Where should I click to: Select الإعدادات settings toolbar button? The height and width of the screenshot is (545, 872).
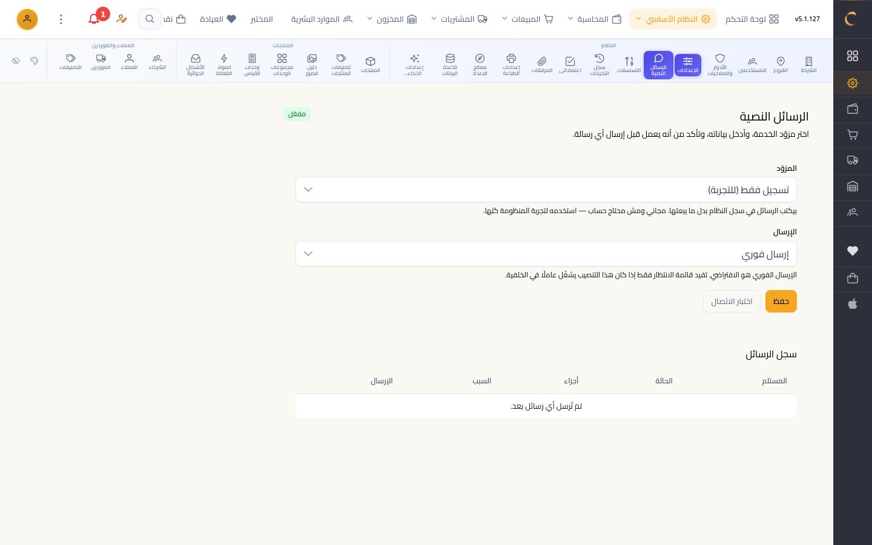pyautogui.click(x=688, y=65)
